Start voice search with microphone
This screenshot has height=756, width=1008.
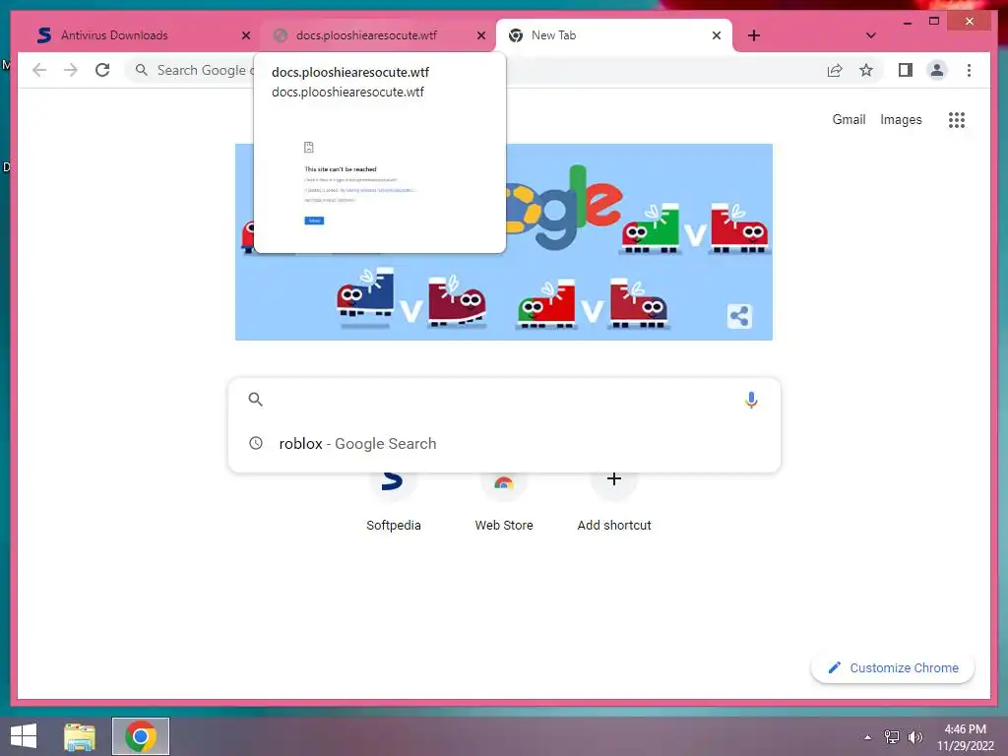[751, 400]
